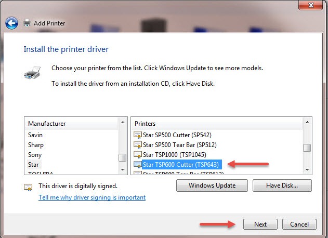Close the Add Printer window
This screenshot has width=328, height=238.
click(x=311, y=5)
